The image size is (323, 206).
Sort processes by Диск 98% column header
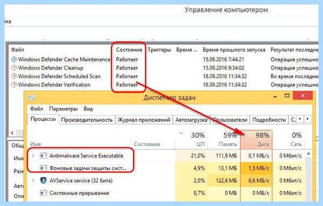click(256, 140)
